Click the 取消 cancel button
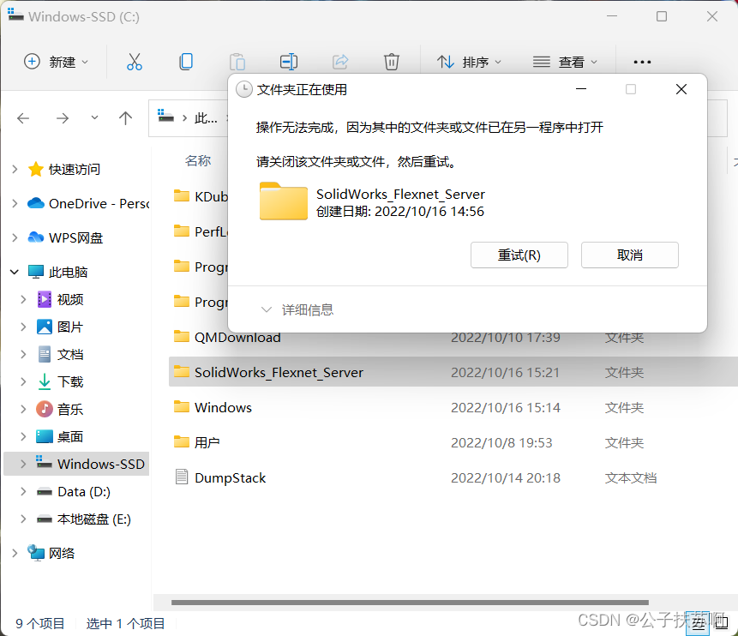The height and width of the screenshot is (636, 738). (630, 255)
